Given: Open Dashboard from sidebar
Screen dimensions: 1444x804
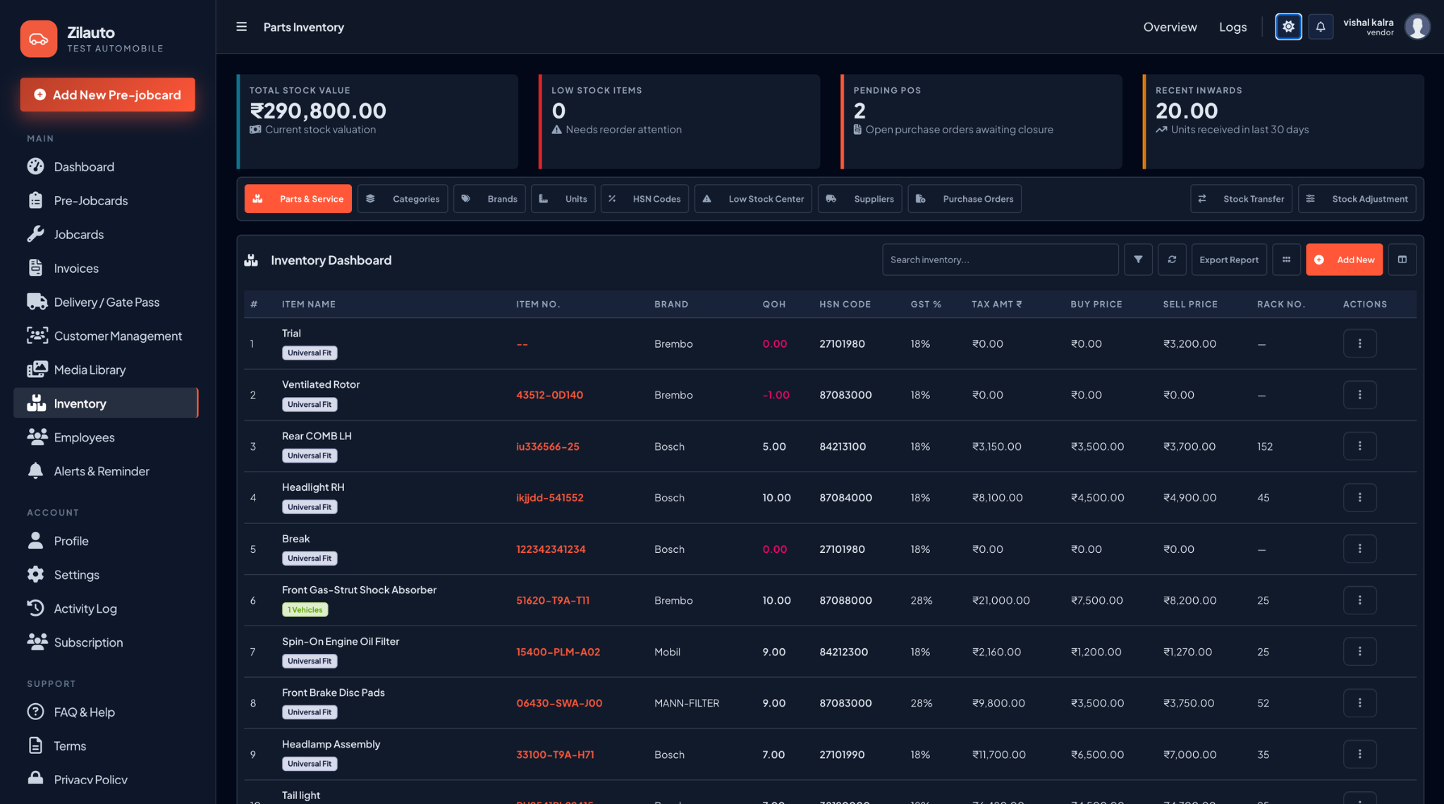Looking at the screenshot, I should [106, 166].
